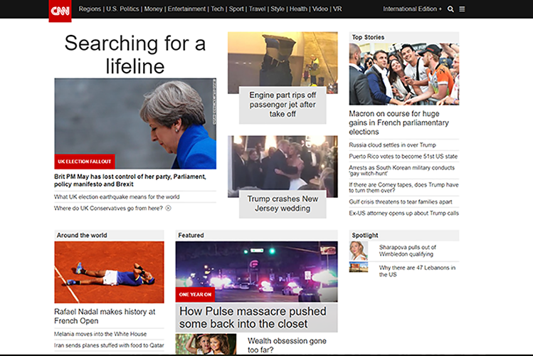Click the 47 Lebanons thumbnail image
The image size is (533, 356).
tap(358, 268)
